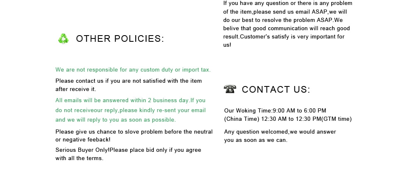This screenshot has width=398, height=170.
Task: Click the 'Please contact us if not satisfied' line
Action: click(x=129, y=81)
